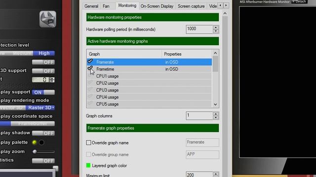The image size is (316, 177).
Task: Increase hardware polling period with up arrow
Action: click(x=216, y=28)
